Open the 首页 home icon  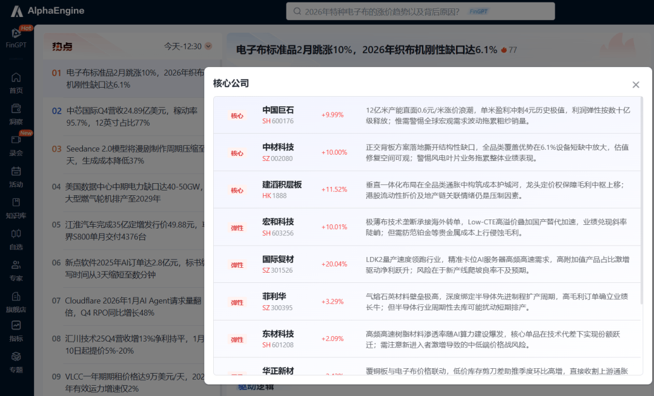pyautogui.click(x=16, y=82)
